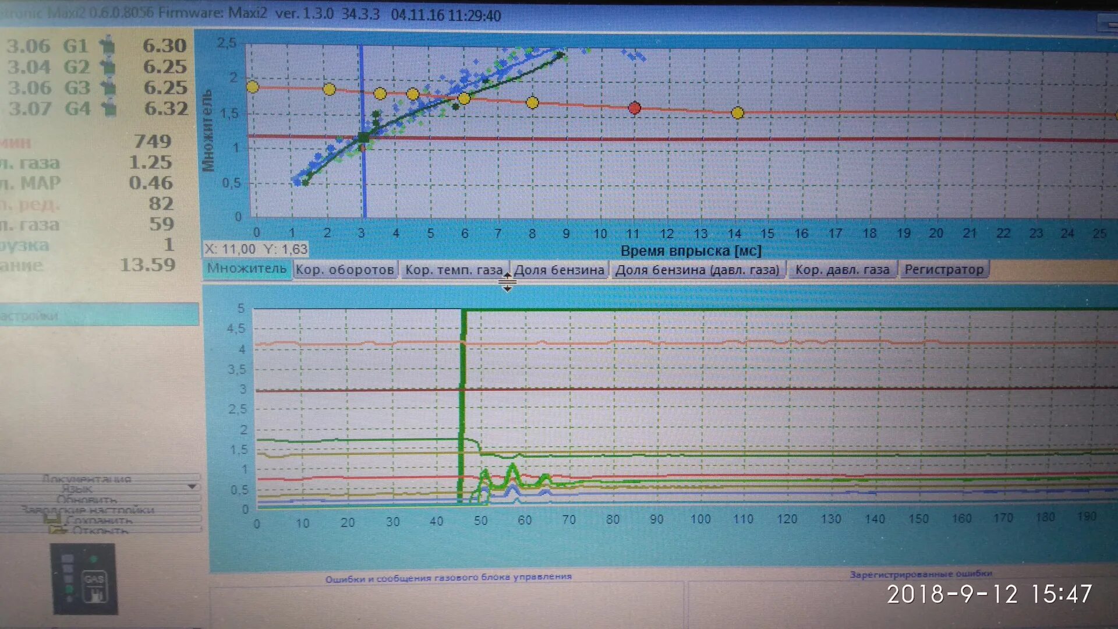Switch to the Регистратор tab
The width and height of the screenshot is (1118, 629).
point(943,270)
